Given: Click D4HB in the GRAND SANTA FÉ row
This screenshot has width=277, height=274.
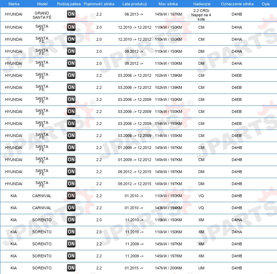Looking at the screenshot, I should point(237,14).
